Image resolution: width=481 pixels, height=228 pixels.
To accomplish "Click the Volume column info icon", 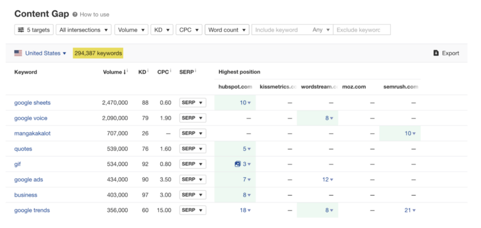I will point(127,71).
